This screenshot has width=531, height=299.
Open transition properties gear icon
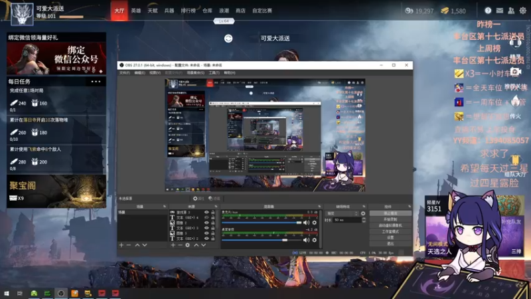point(363,213)
